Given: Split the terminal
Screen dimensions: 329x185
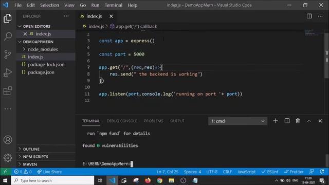Looking at the screenshot, I should pos(287,121).
